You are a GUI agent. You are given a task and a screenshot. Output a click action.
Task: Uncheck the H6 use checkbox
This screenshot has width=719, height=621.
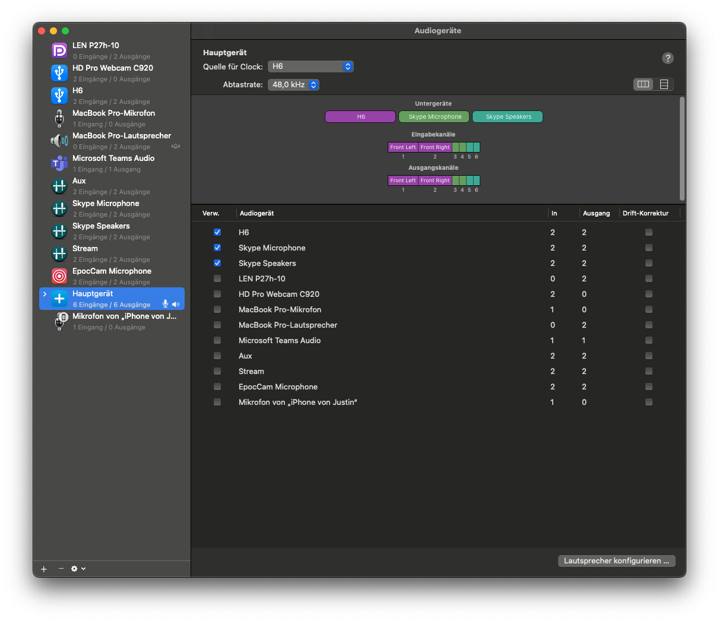coord(217,232)
